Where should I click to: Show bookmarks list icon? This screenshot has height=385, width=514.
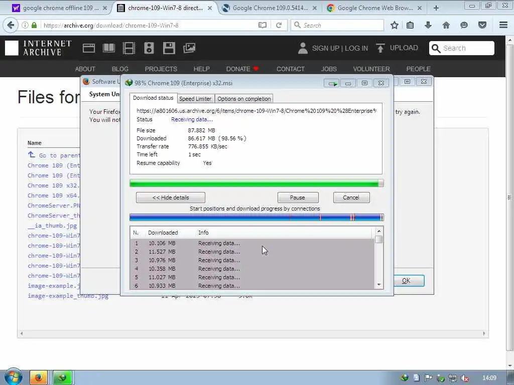(x=410, y=25)
